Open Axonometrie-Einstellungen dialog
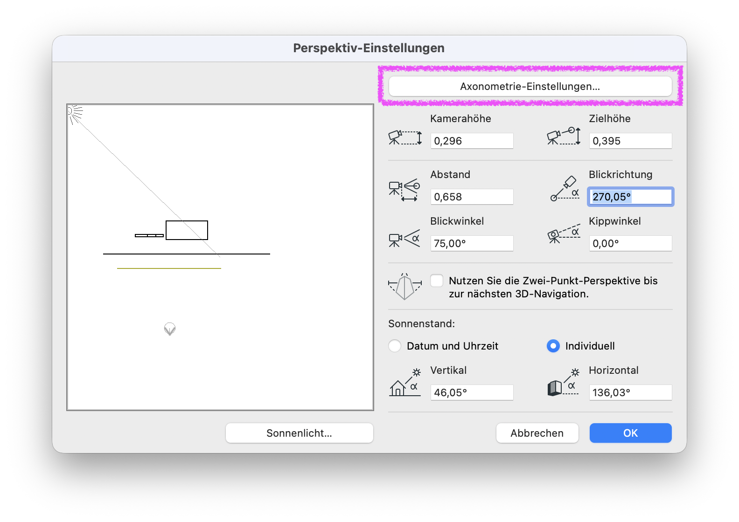This screenshot has width=739, height=522. point(530,86)
